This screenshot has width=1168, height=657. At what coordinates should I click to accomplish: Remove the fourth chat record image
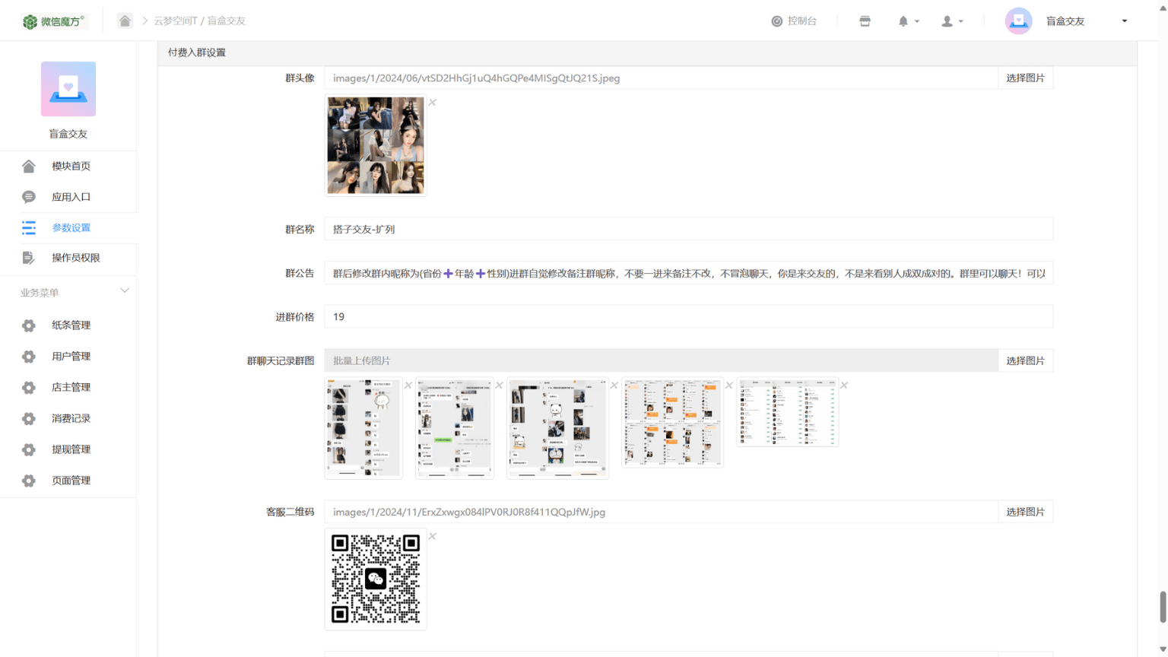tap(729, 386)
